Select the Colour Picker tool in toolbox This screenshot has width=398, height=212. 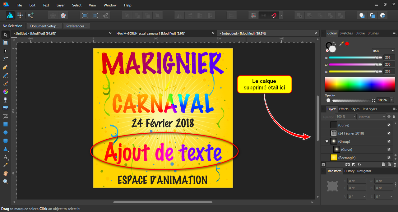click(x=5, y=165)
